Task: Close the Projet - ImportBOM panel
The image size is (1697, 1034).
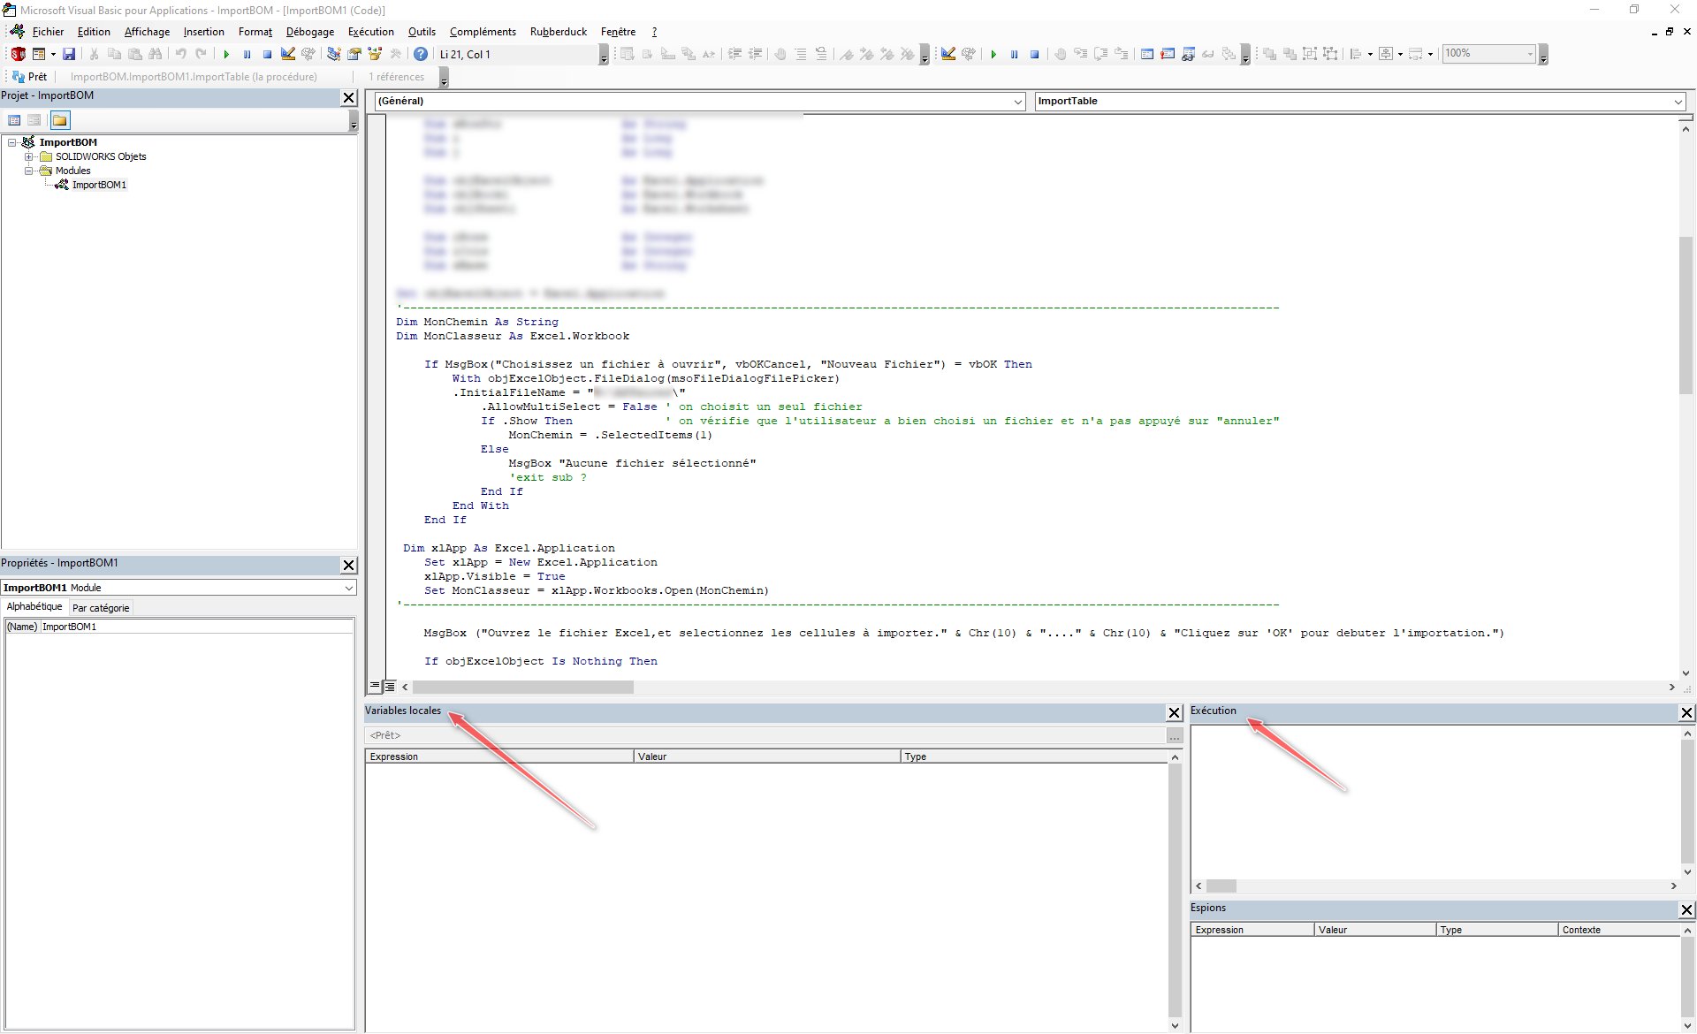Action: tap(348, 98)
